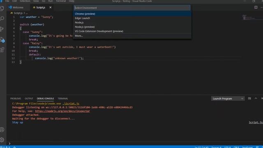Click the line and column status indicator
This screenshot has width=263, height=148.
(201, 147)
